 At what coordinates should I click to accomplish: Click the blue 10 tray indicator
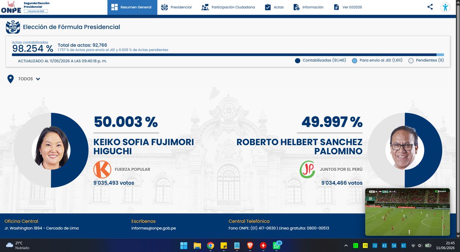click(x=375, y=245)
